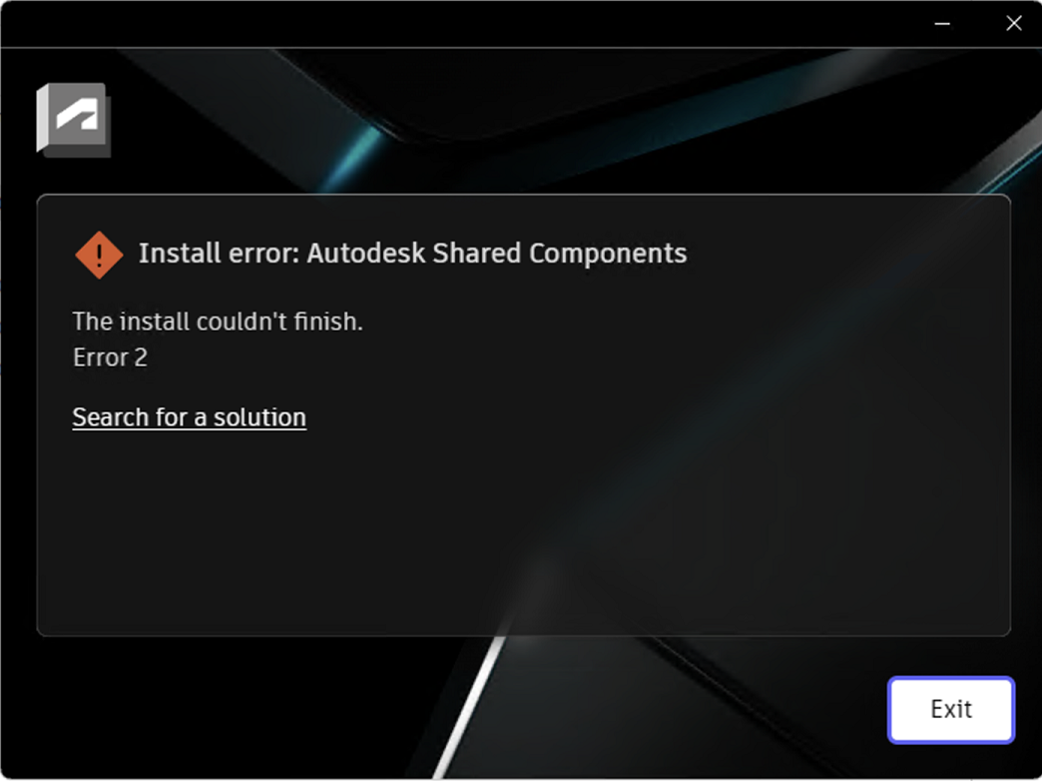This screenshot has width=1042, height=781.
Task: Exit the Autodesk installer
Action: (951, 709)
